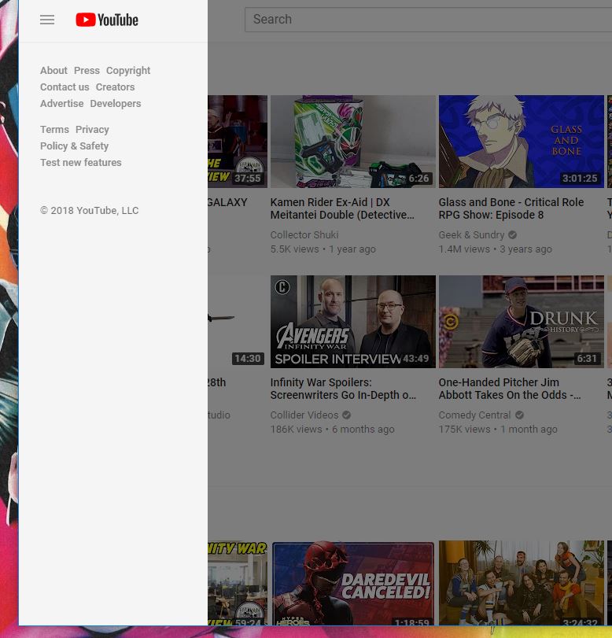Open Test new features link
This screenshot has width=612, height=638.
pyautogui.click(x=81, y=162)
